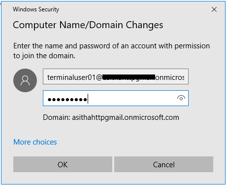Click the 'Enter the name and password' instruction line
Image resolution: width=227 pixels, height=186 pixels.
click(x=112, y=46)
